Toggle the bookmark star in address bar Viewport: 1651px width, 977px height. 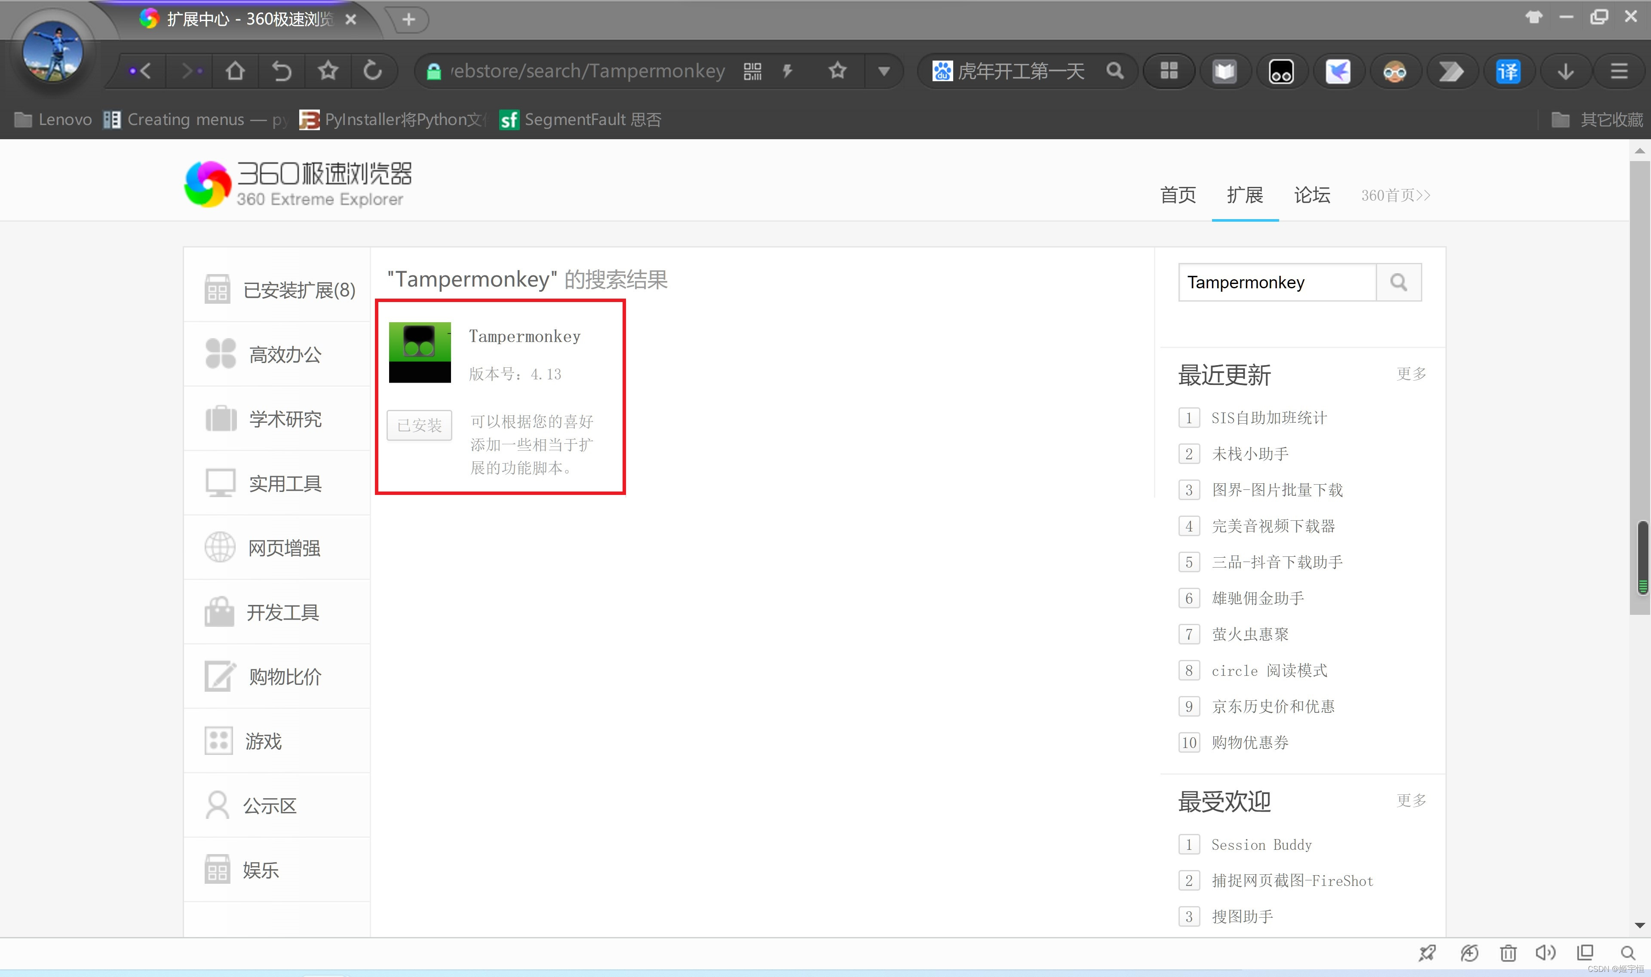[x=838, y=70]
